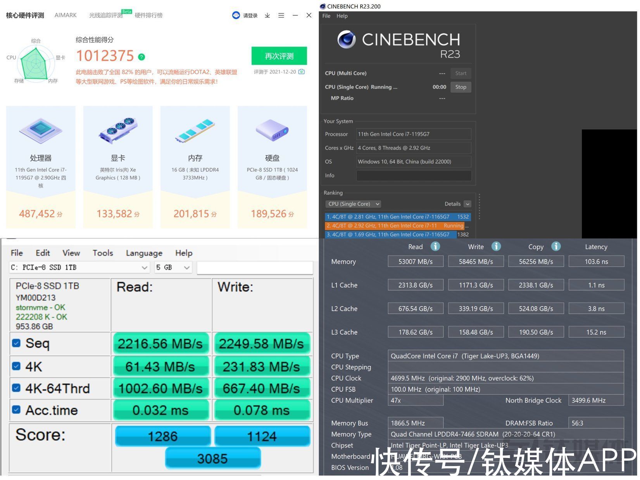
Task: Switch to the 光线追踪评测 tab
Action: [105, 15]
